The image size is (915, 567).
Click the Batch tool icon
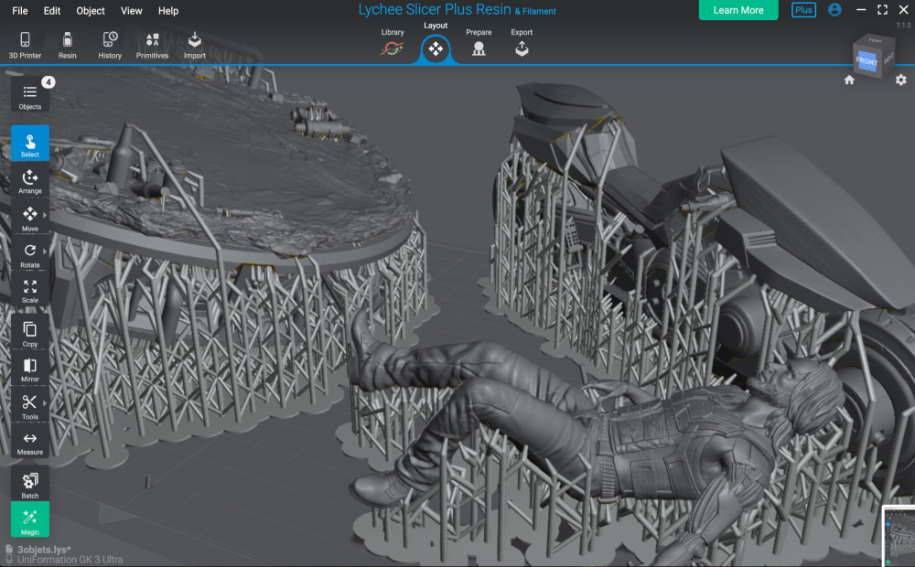(29, 485)
